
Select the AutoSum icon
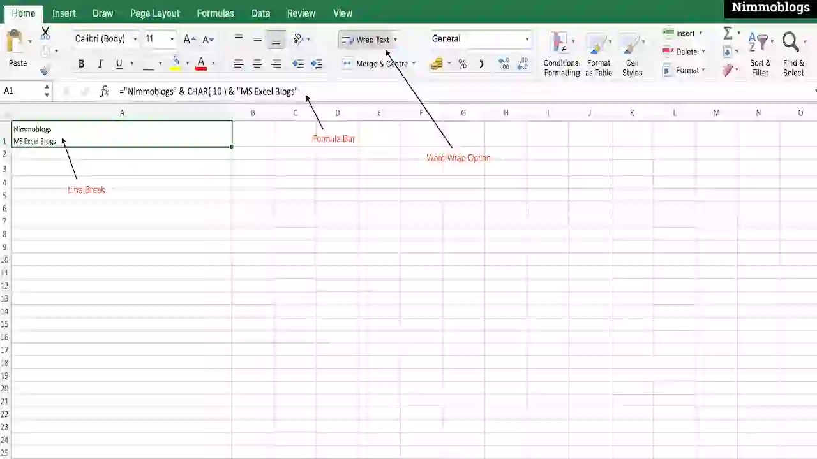[728, 33]
